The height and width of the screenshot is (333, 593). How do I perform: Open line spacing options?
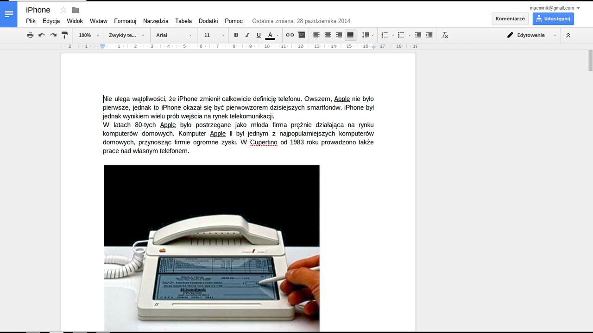click(368, 35)
